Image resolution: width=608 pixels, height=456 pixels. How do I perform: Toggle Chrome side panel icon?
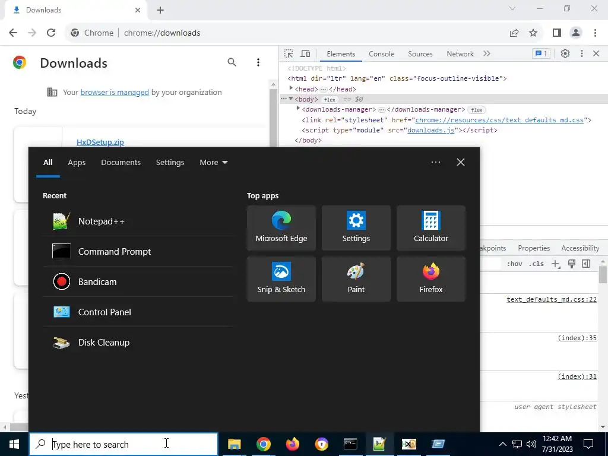click(x=557, y=33)
